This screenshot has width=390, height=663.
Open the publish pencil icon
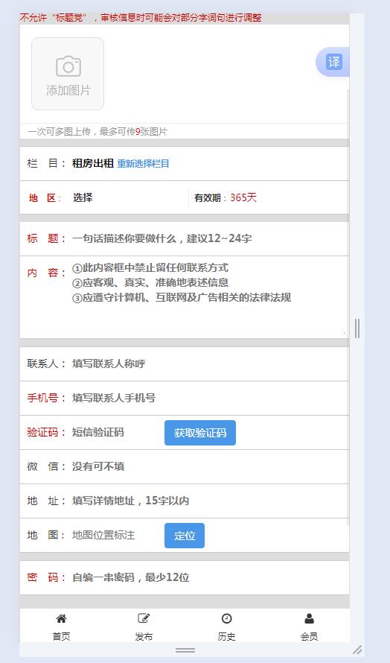click(144, 618)
